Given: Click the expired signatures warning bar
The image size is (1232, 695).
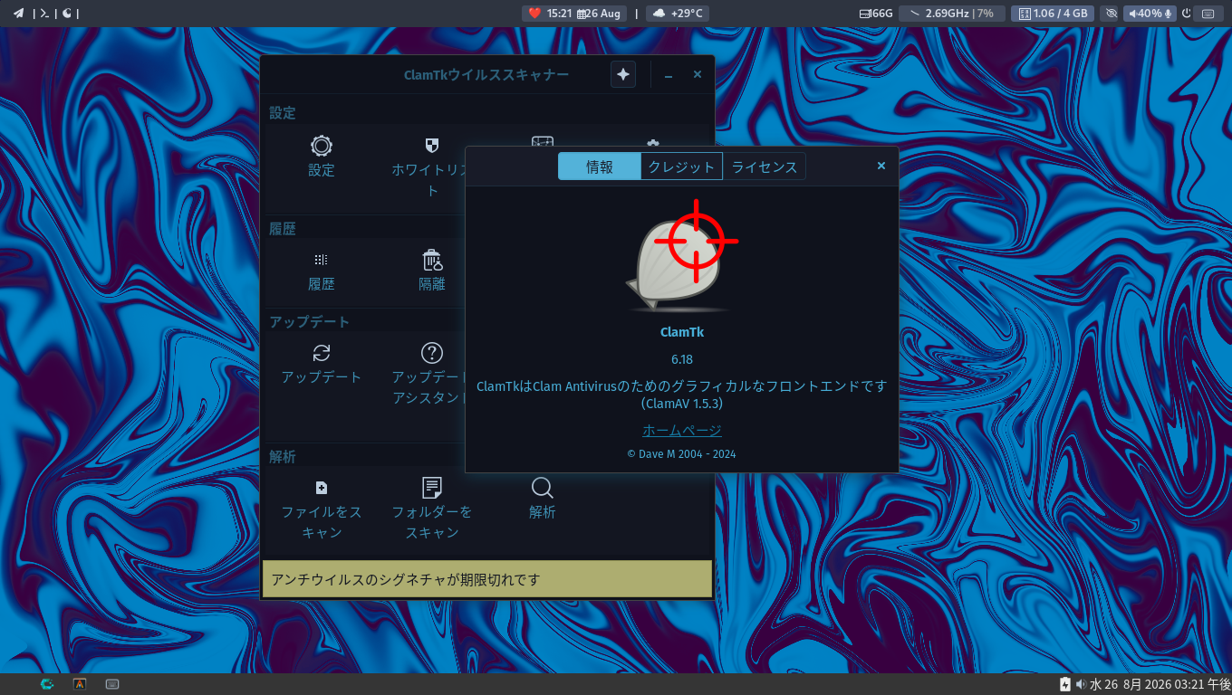Looking at the screenshot, I should click(x=487, y=579).
